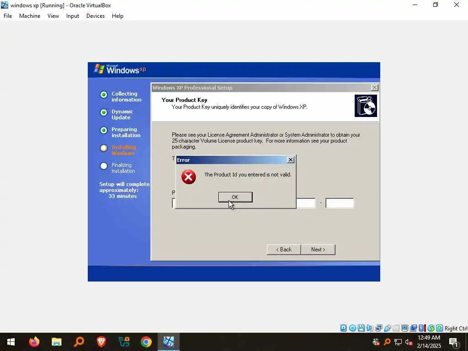Click the red error icon in dialog

(189, 177)
